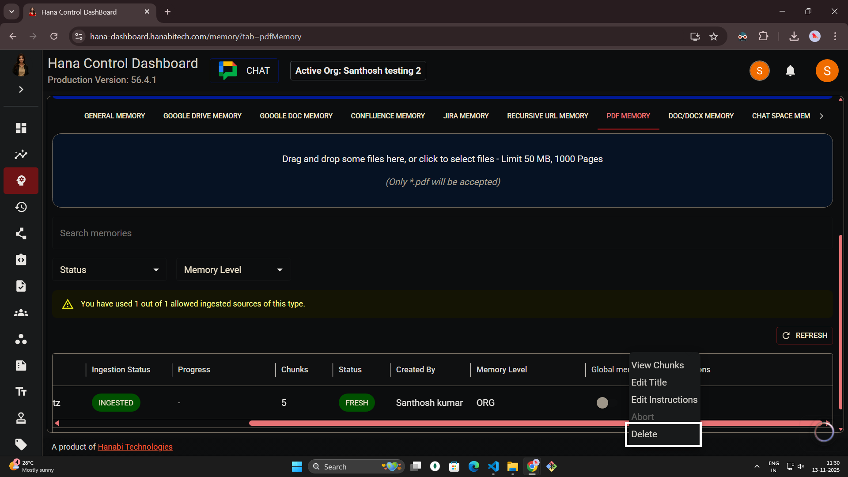Click the REFRESH button above the table
This screenshot has width=848, height=477.
pyautogui.click(x=804, y=335)
